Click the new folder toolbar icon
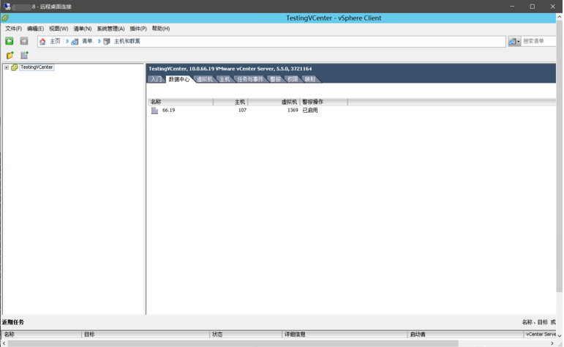This screenshot has height=347, width=564. (10, 56)
